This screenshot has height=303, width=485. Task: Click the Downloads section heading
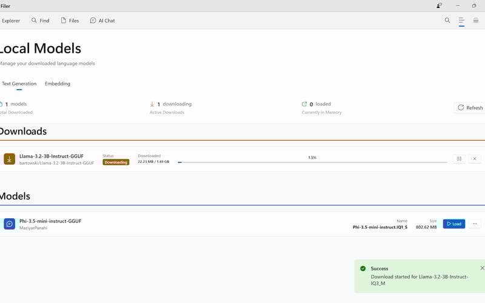point(23,131)
